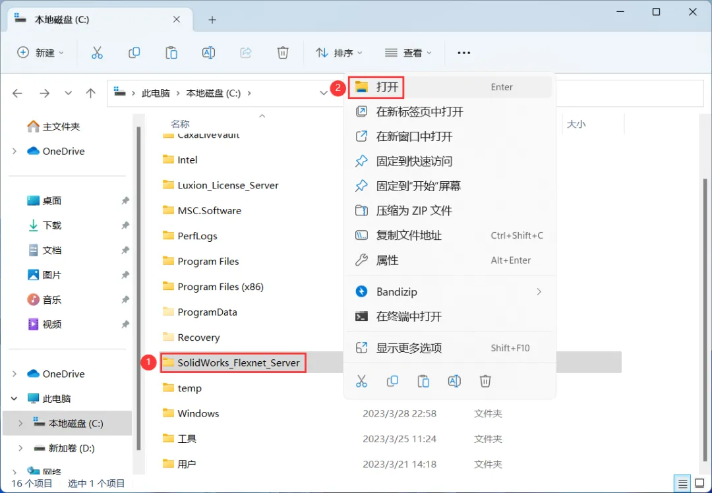The height and width of the screenshot is (493, 712).
Task: Choose 压缩为 ZIP 文件 in the context menu
Action: (450, 211)
